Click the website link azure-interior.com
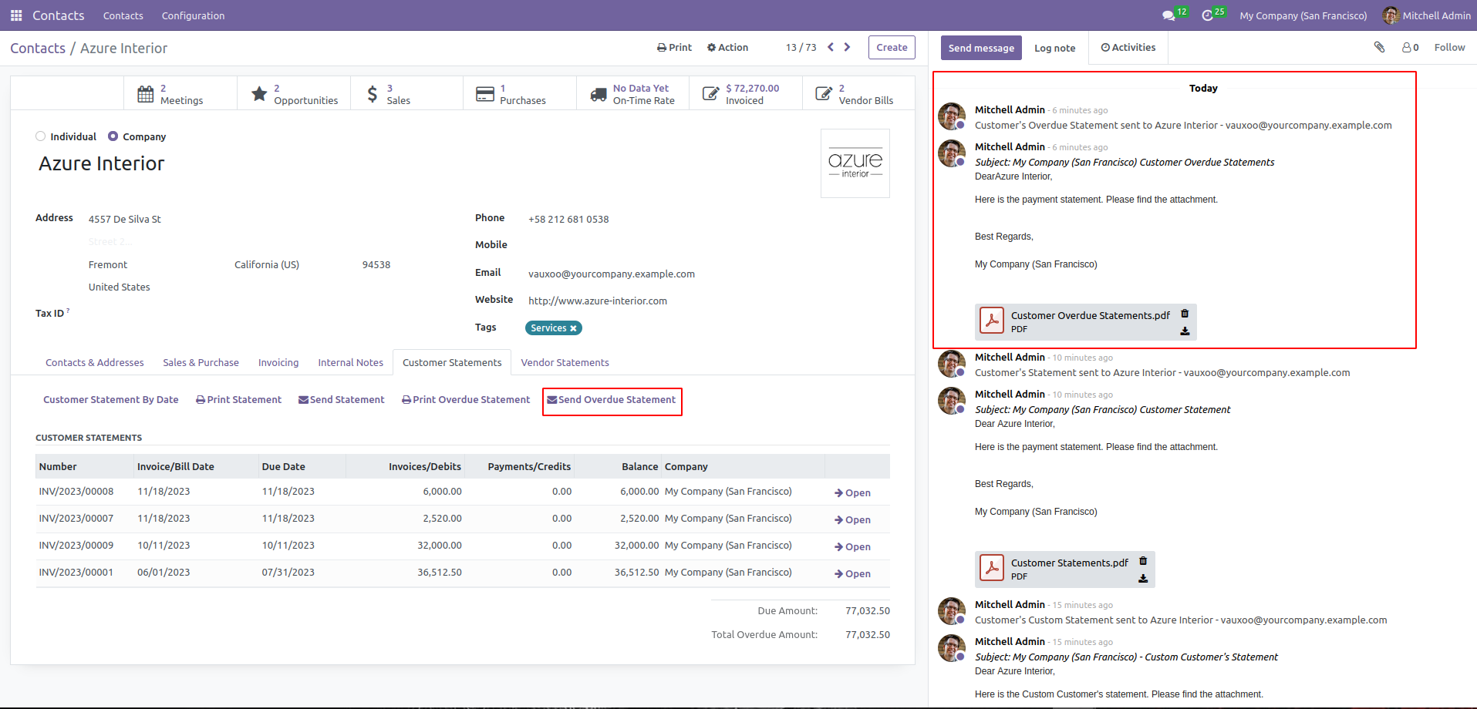This screenshot has height=709, width=1477. tap(598, 301)
